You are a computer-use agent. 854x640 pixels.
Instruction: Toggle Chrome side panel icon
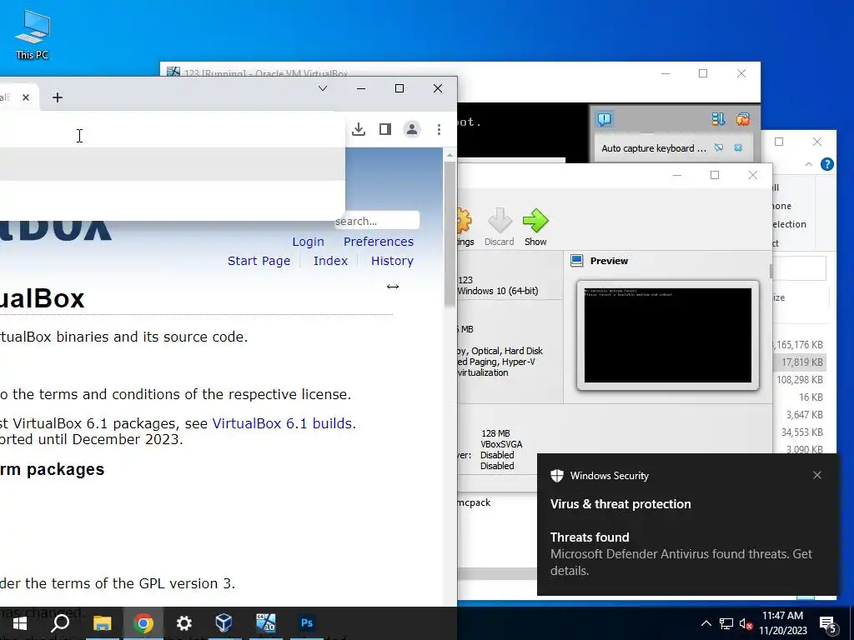[385, 129]
